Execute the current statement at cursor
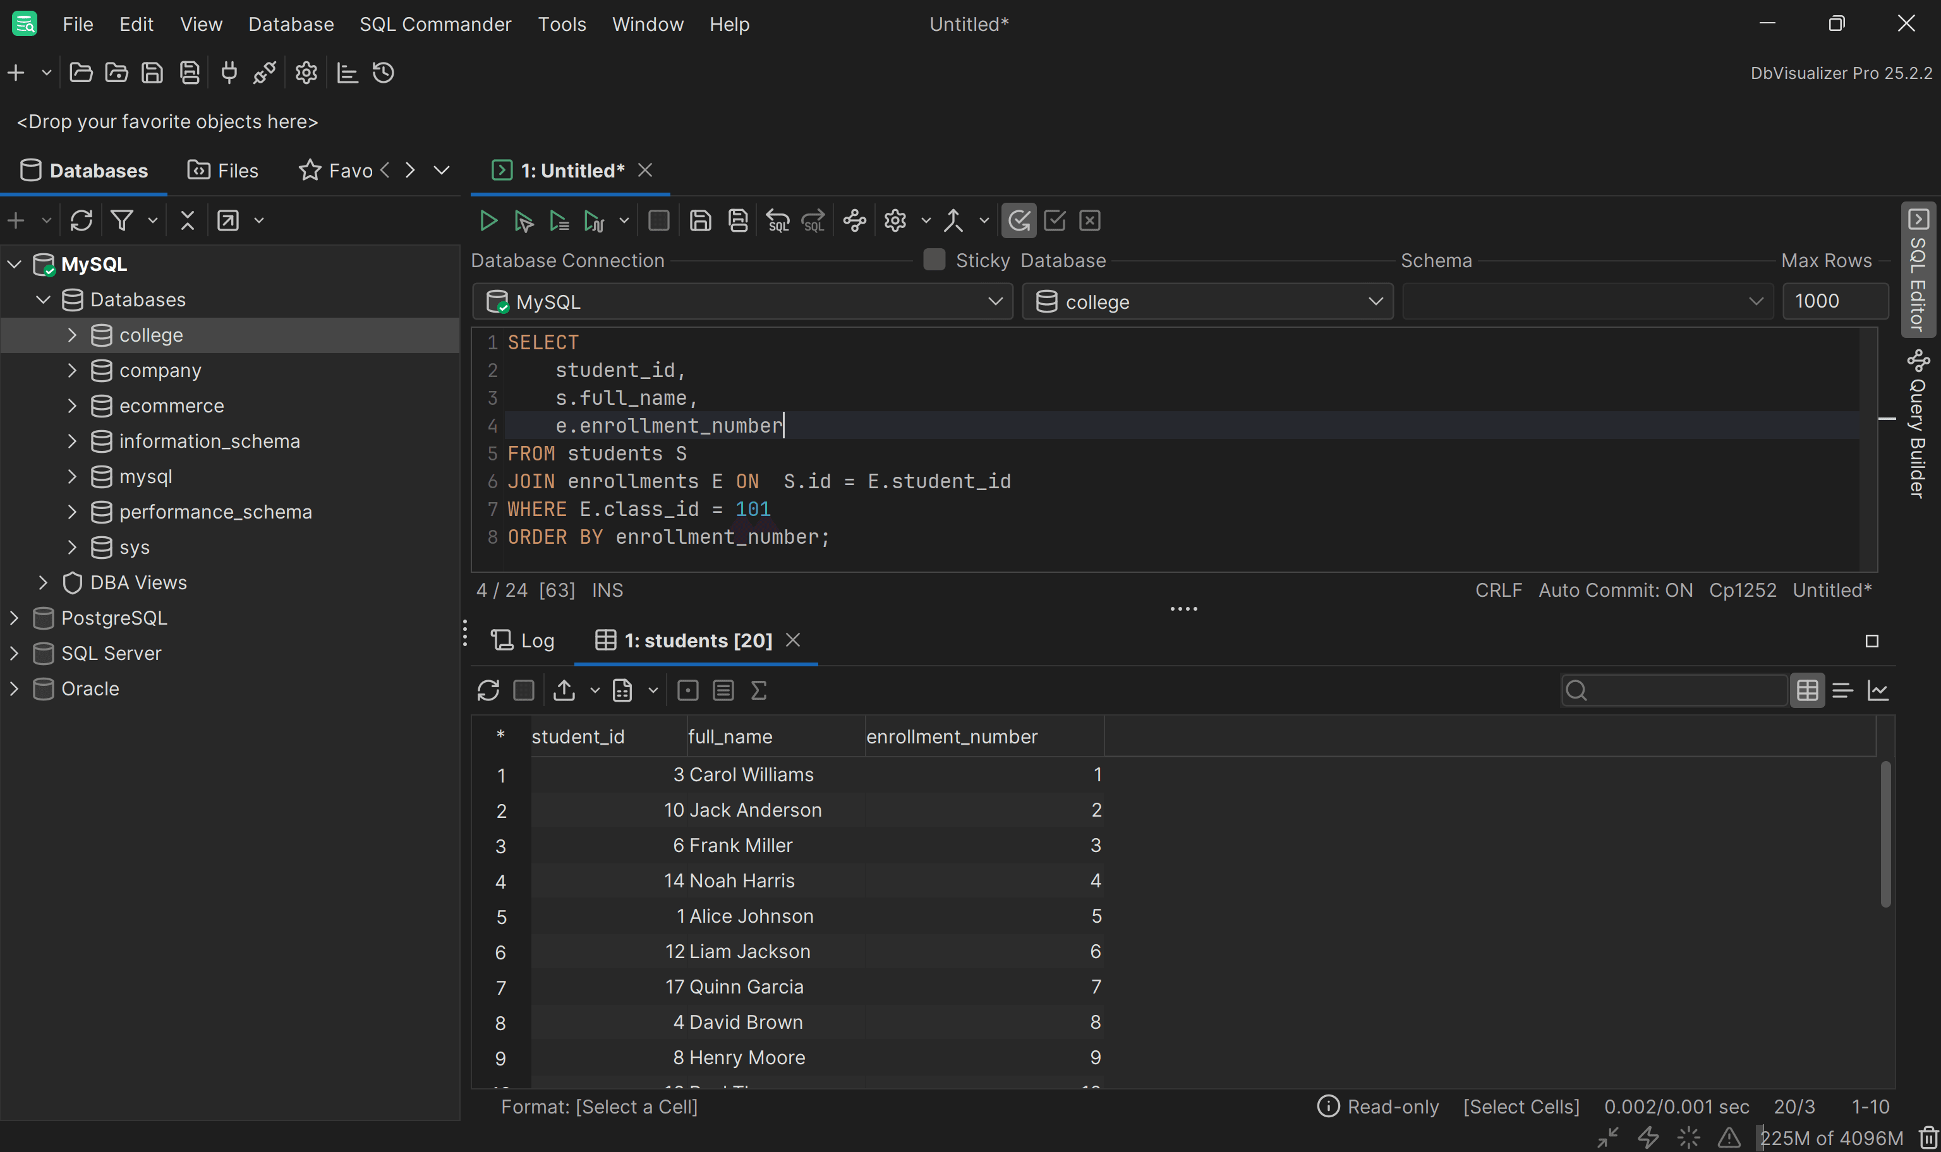Image resolution: width=1941 pixels, height=1152 pixels. click(523, 221)
